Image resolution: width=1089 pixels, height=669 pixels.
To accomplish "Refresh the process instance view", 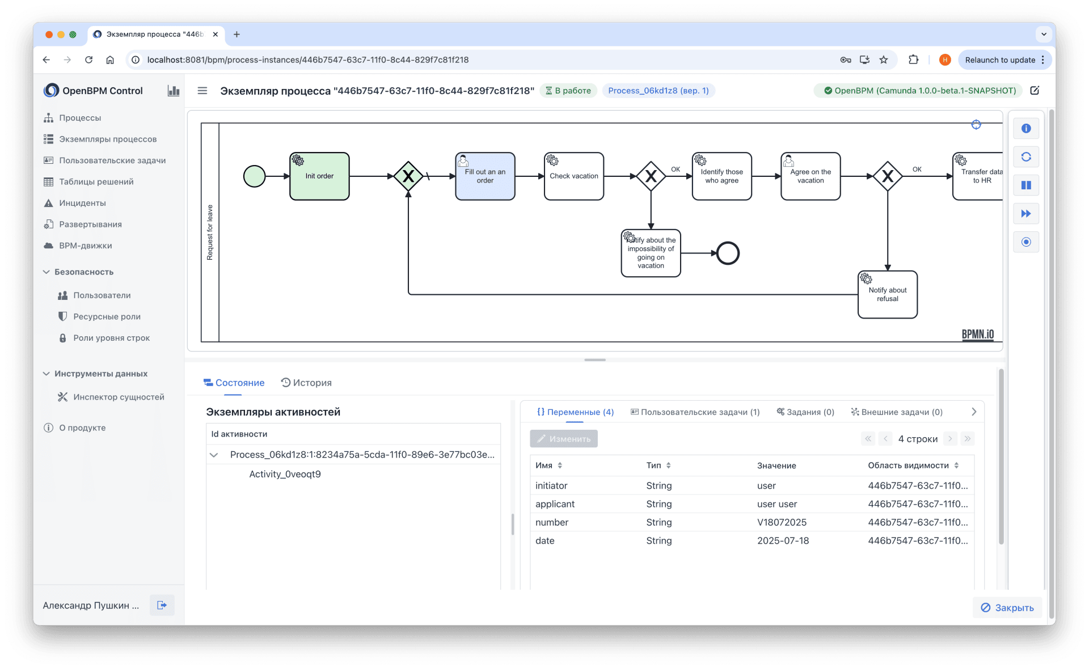I will point(1026,157).
